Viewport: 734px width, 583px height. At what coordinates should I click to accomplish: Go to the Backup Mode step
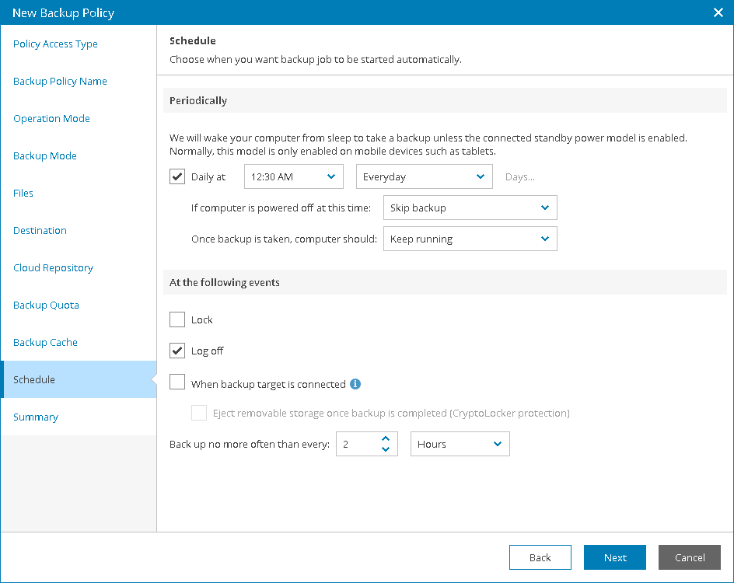(45, 155)
